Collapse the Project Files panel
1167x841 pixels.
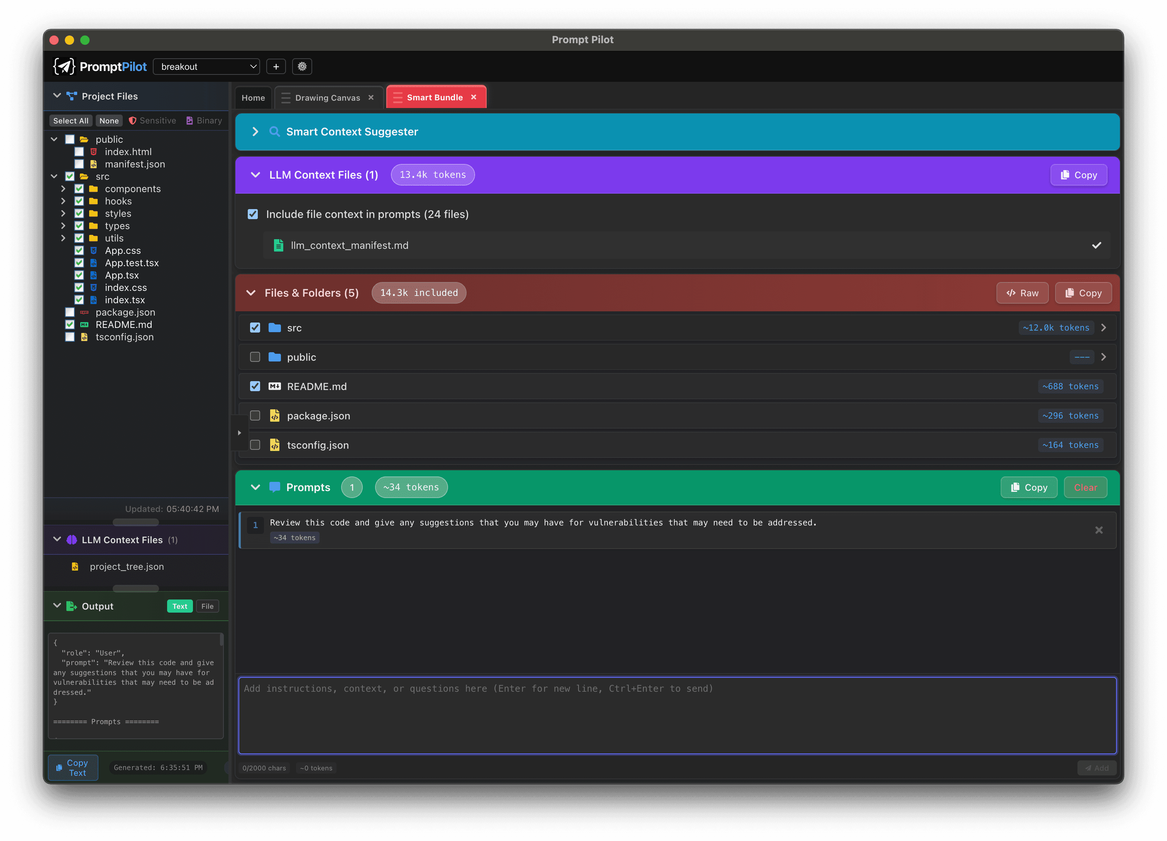[x=57, y=96]
